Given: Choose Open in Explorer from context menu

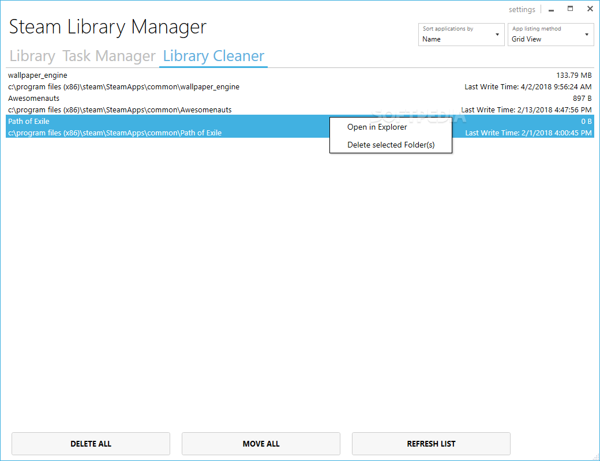Looking at the screenshot, I should point(391,127).
